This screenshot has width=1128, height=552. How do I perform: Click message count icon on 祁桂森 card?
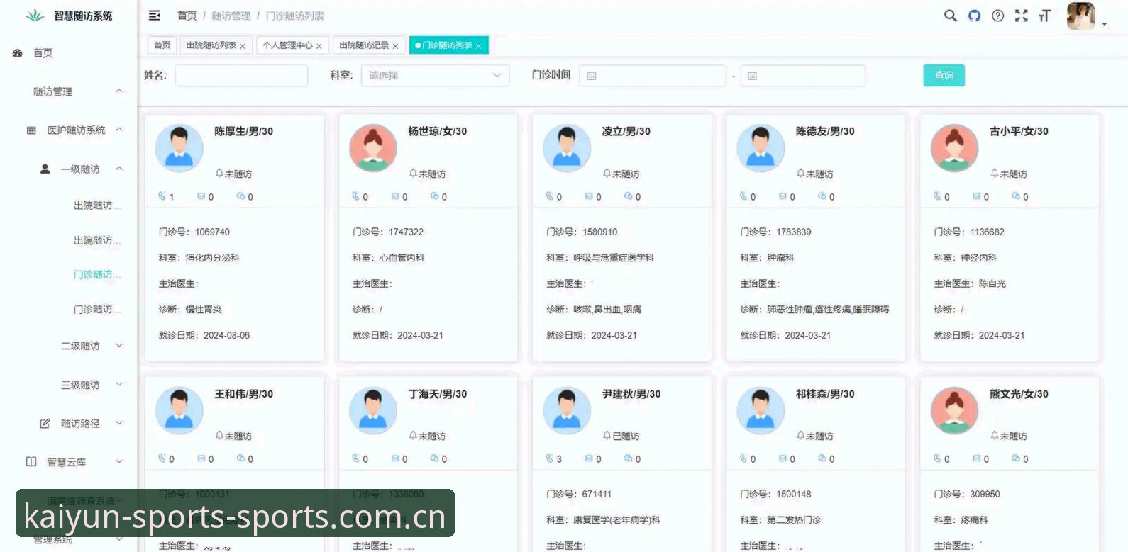pos(783,458)
